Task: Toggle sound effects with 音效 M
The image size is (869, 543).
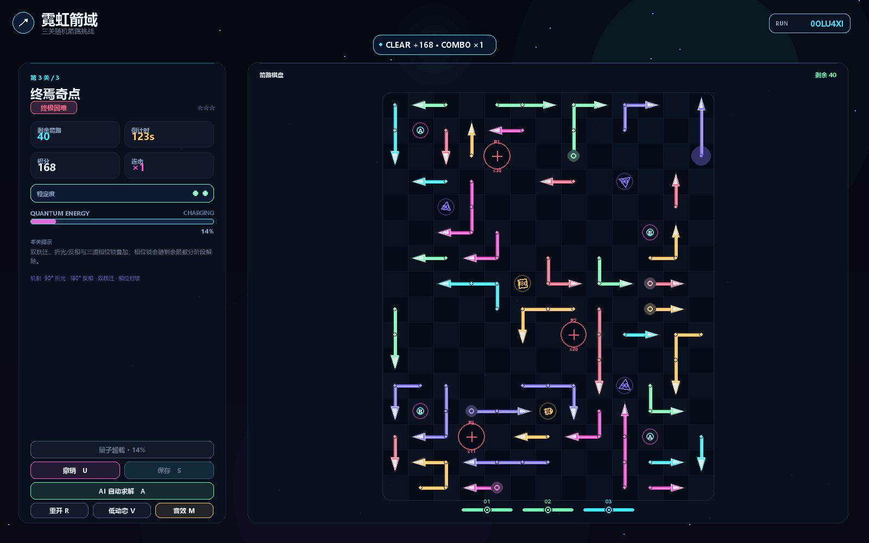Action: [x=184, y=510]
